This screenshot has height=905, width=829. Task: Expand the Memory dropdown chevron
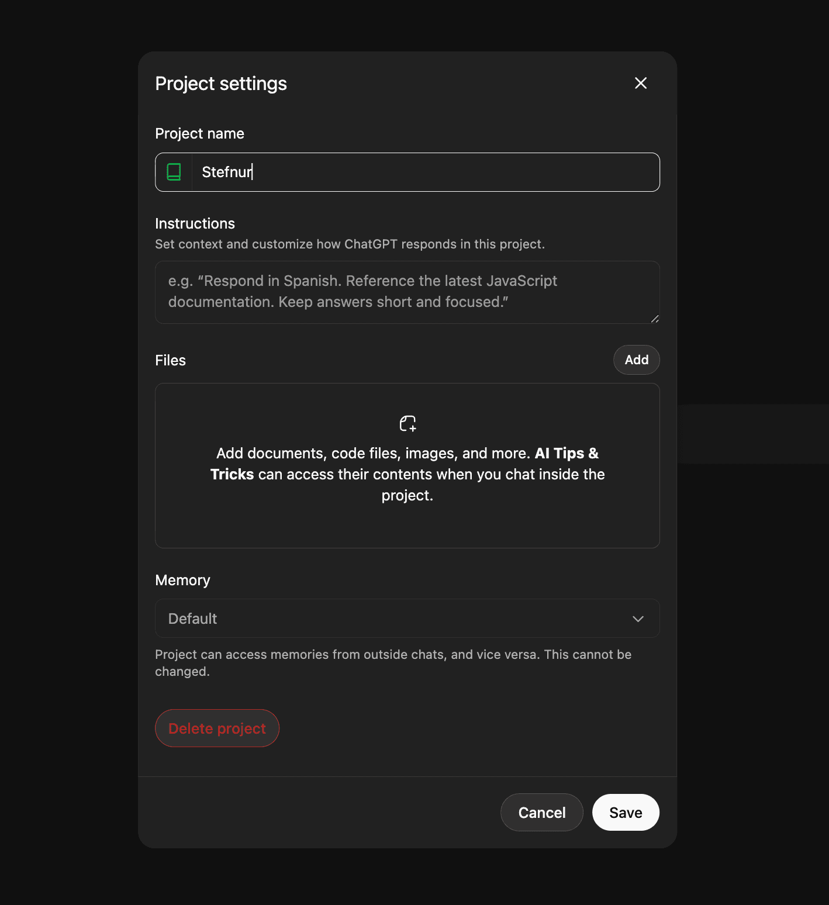coord(638,619)
